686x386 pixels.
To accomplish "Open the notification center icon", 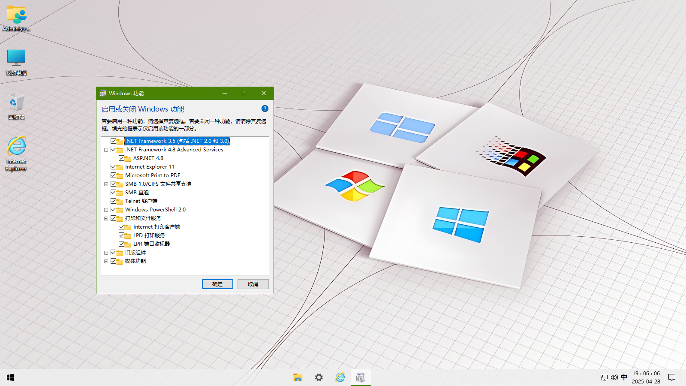I will 672,377.
